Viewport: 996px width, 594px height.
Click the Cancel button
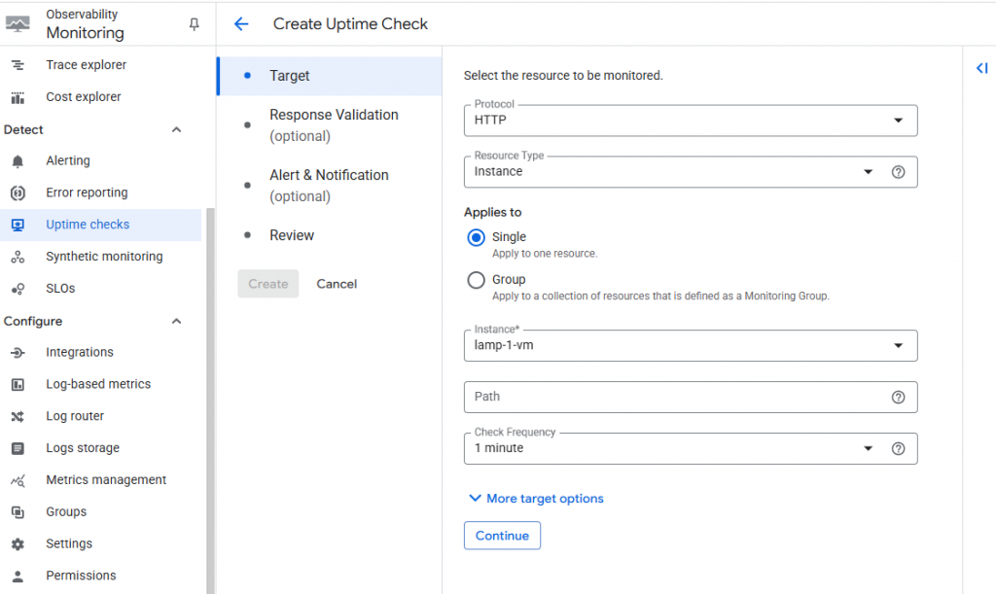[337, 284]
